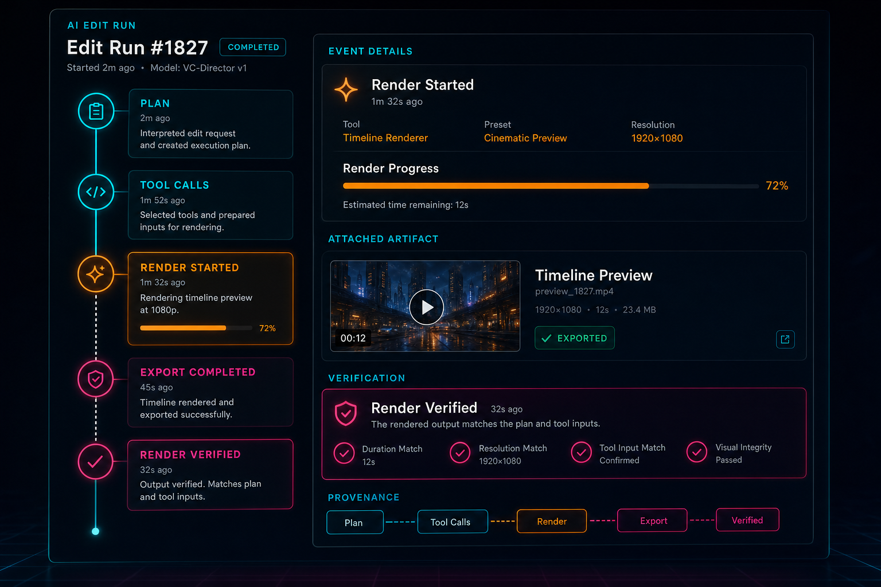The width and height of the screenshot is (881, 587).
Task: Click the 23.4 MB file size text
Action: (640, 310)
